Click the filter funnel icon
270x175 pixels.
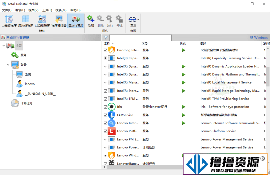(106, 37)
